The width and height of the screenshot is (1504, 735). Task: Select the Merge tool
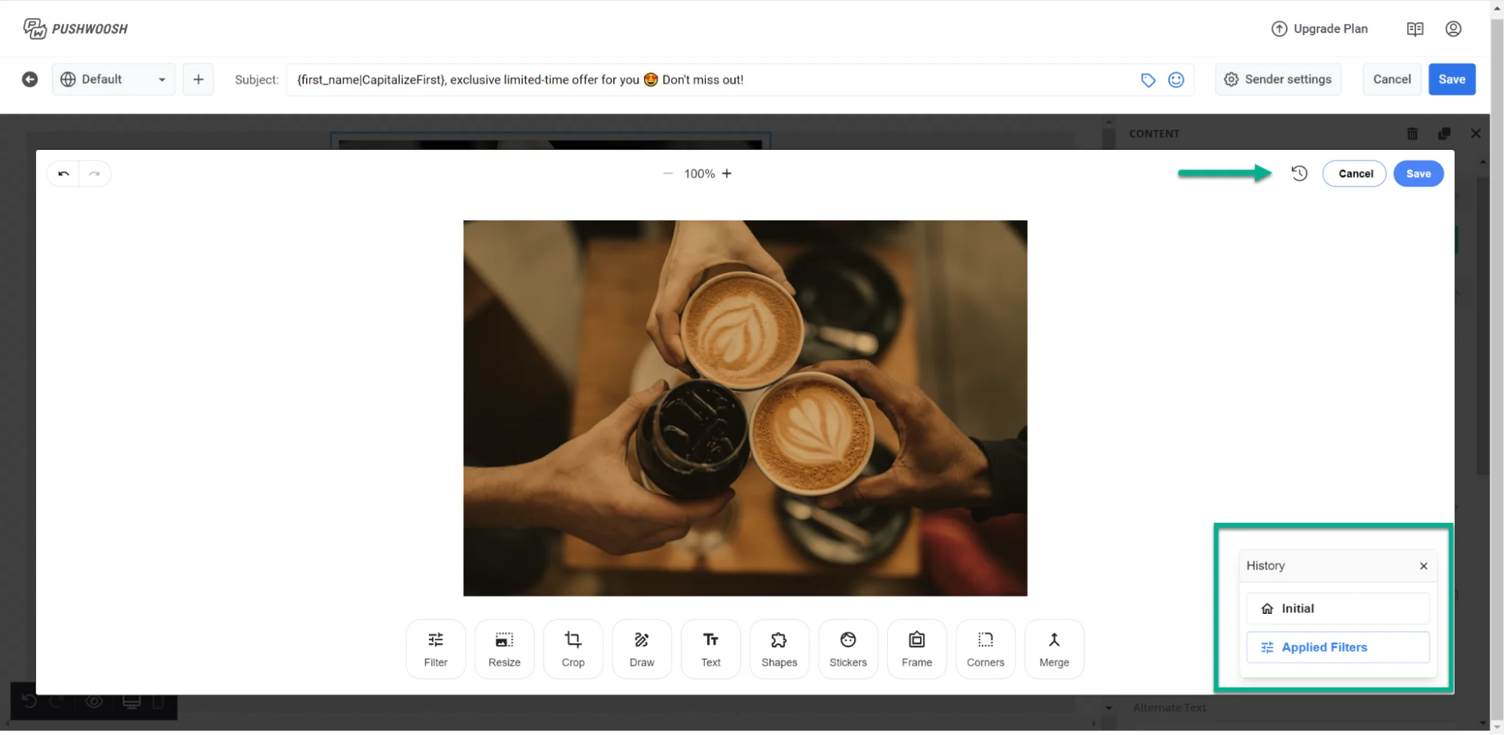click(x=1053, y=648)
